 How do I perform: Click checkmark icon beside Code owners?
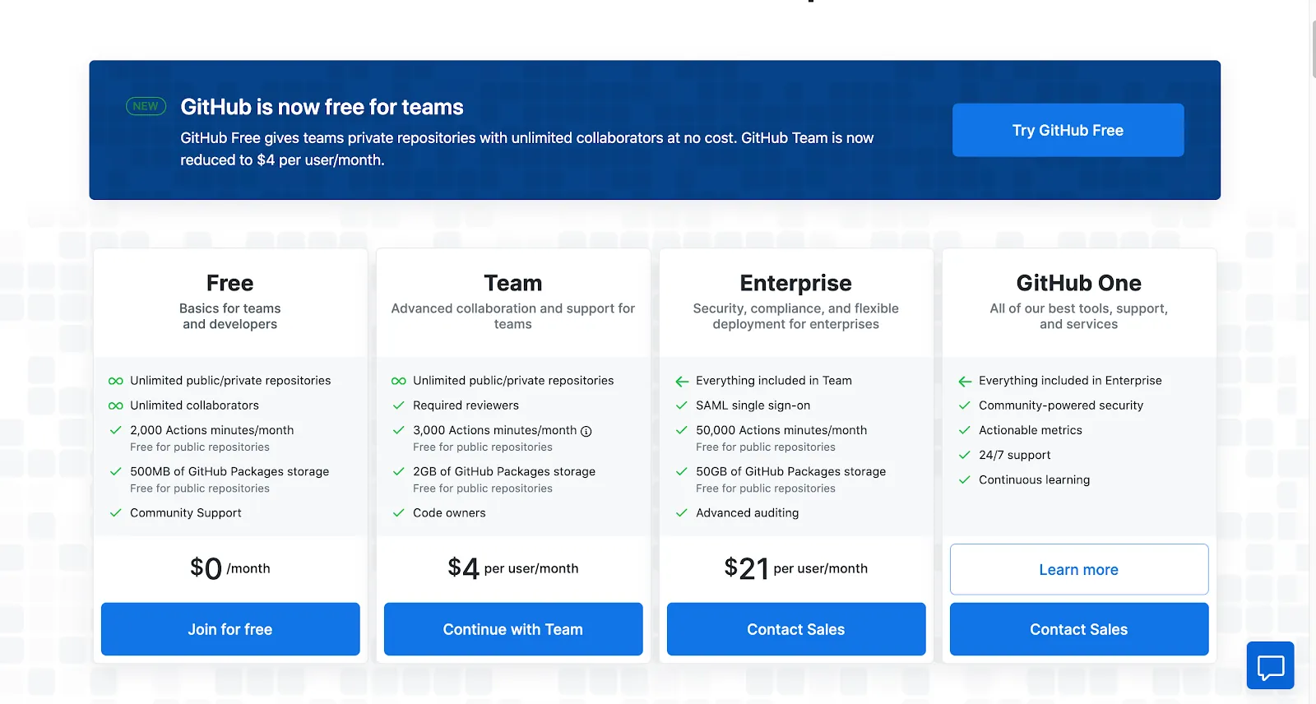click(x=399, y=512)
